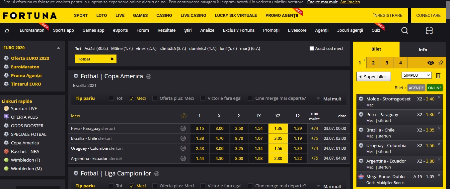Check Oferta plus: Meci in Copa America
450x189 pixels.
click(x=155, y=98)
